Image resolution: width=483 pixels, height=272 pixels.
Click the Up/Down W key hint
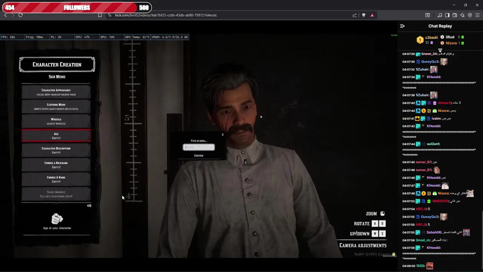[375, 233]
